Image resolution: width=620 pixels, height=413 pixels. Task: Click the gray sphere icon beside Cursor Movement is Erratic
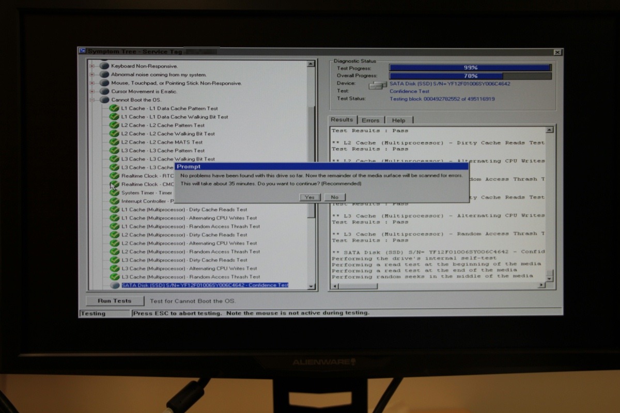(x=104, y=91)
